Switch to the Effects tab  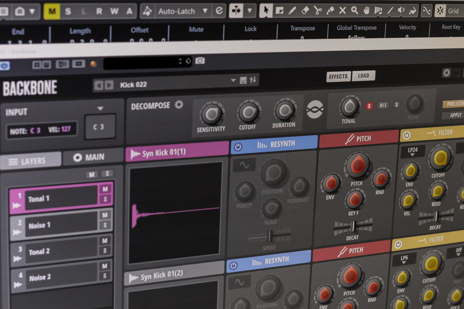point(338,76)
